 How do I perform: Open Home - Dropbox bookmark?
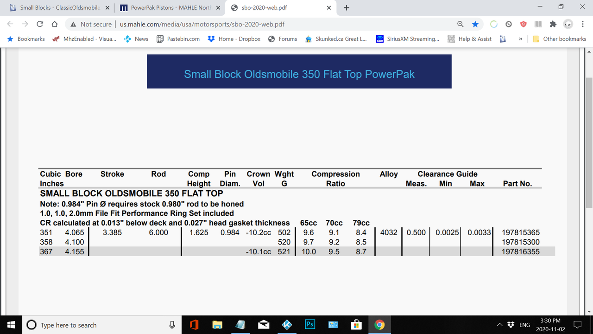pos(234,39)
